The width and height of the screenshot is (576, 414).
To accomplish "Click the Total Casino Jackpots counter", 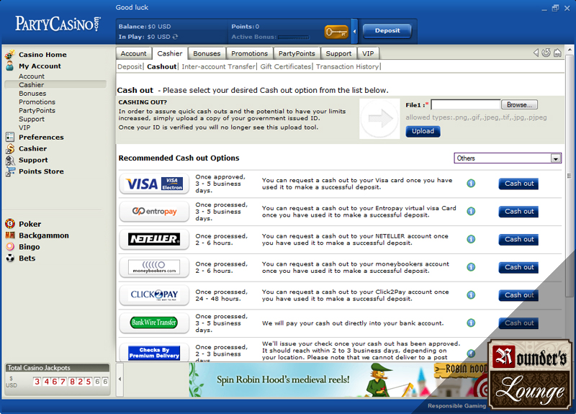I will (58, 379).
